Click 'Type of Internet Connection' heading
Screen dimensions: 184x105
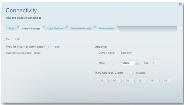click(x=26, y=47)
